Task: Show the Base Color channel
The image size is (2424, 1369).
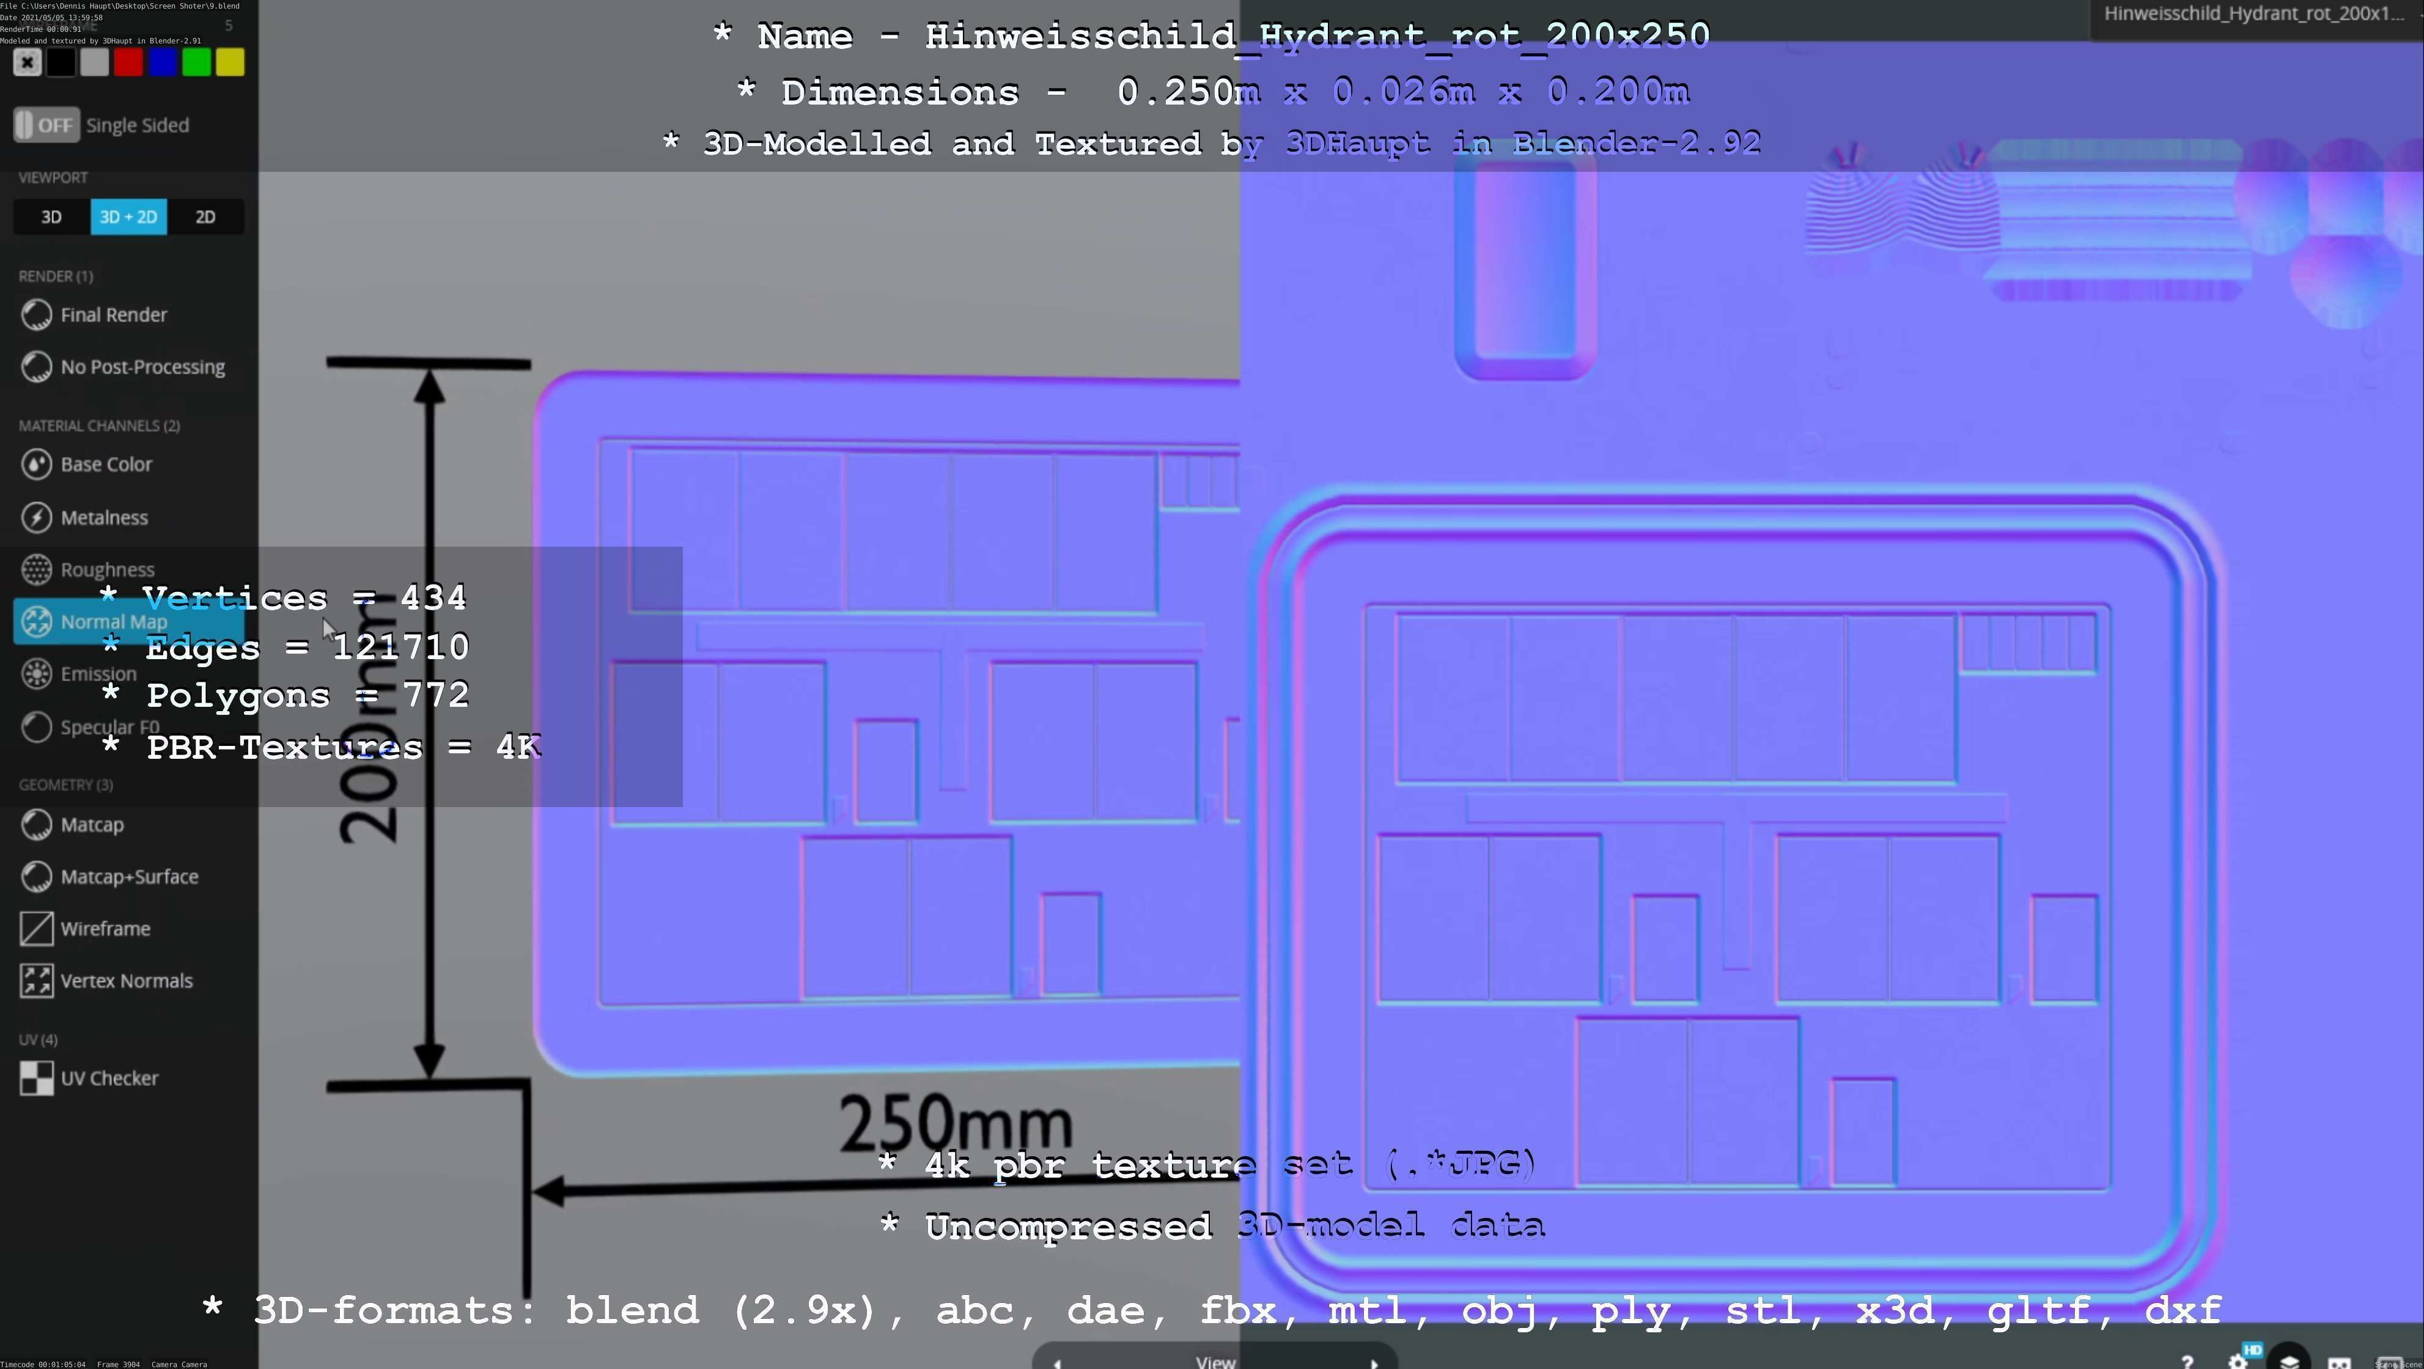Action: point(87,464)
